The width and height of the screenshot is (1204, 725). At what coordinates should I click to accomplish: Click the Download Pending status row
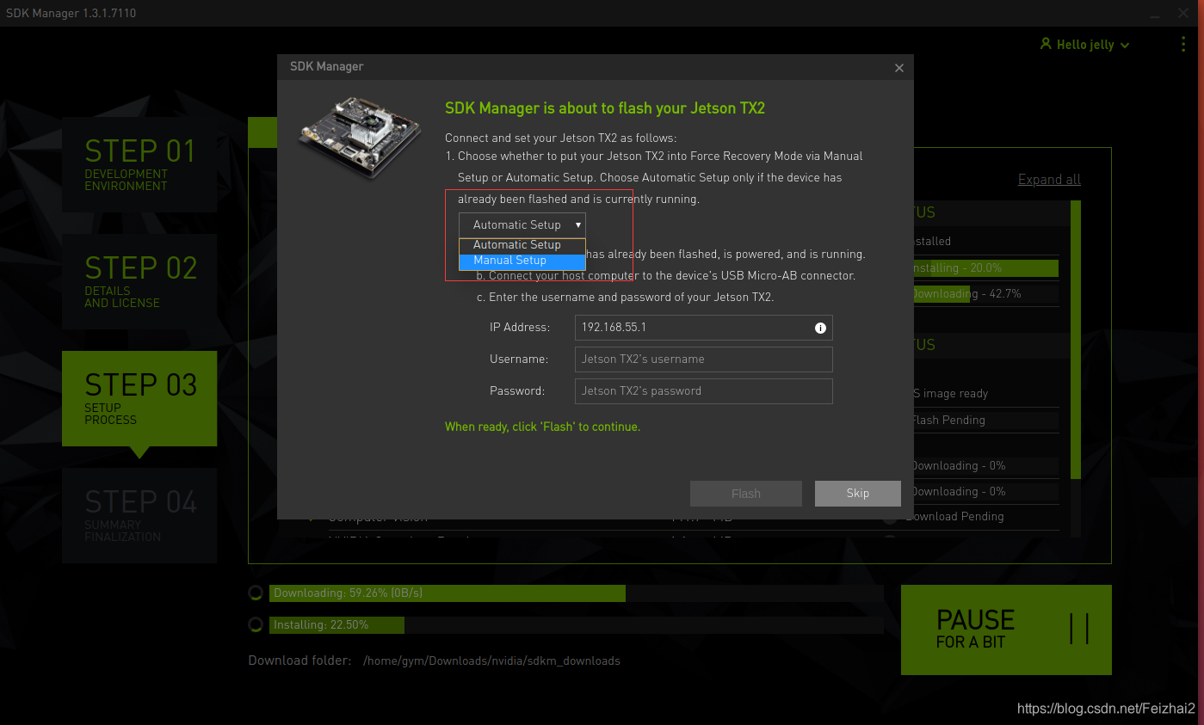tap(957, 517)
